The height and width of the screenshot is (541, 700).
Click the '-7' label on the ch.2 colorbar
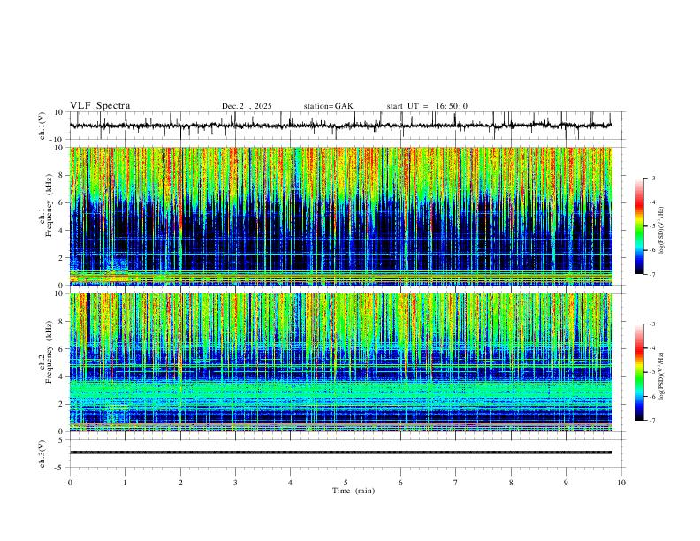click(x=652, y=421)
